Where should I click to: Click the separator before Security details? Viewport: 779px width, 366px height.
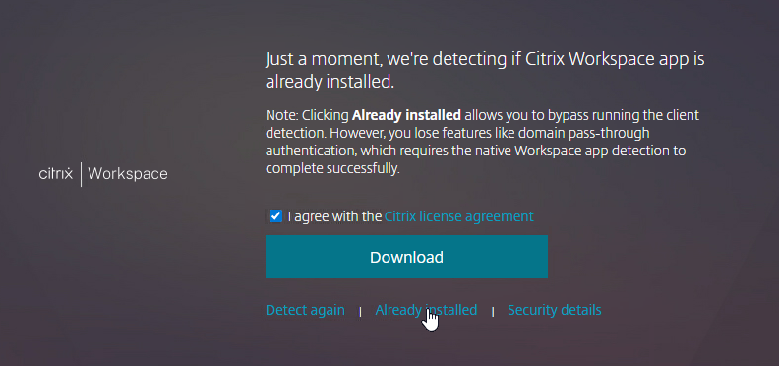click(x=493, y=311)
